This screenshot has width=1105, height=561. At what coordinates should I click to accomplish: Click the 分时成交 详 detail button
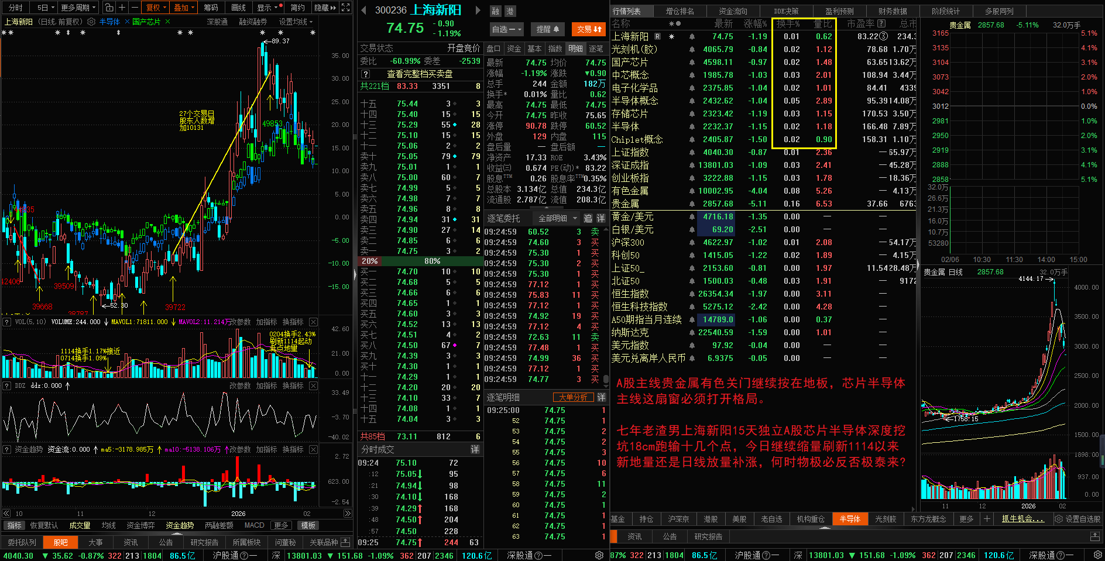tap(475, 449)
